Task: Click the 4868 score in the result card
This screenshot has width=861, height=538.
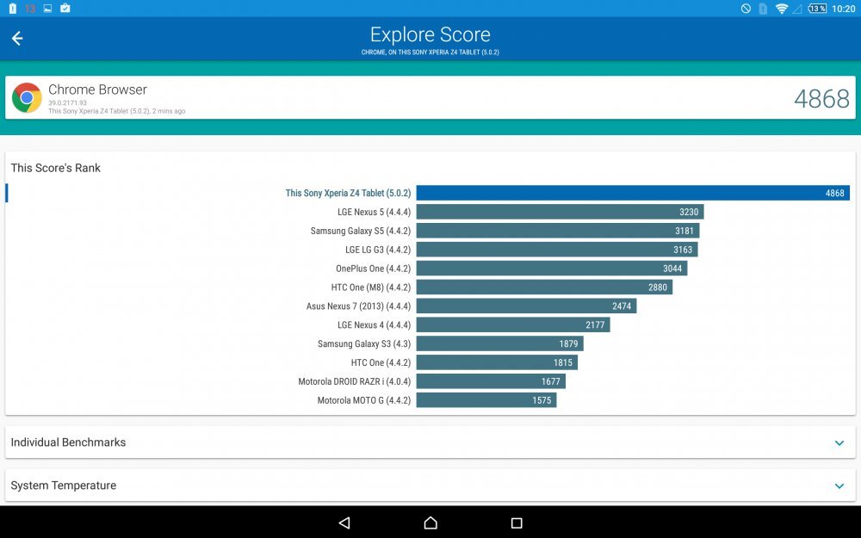Action: click(x=822, y=98)
